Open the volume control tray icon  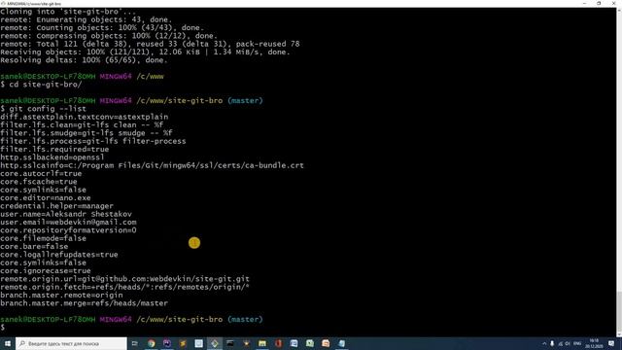pyautogui.click(x=568, y=343)
